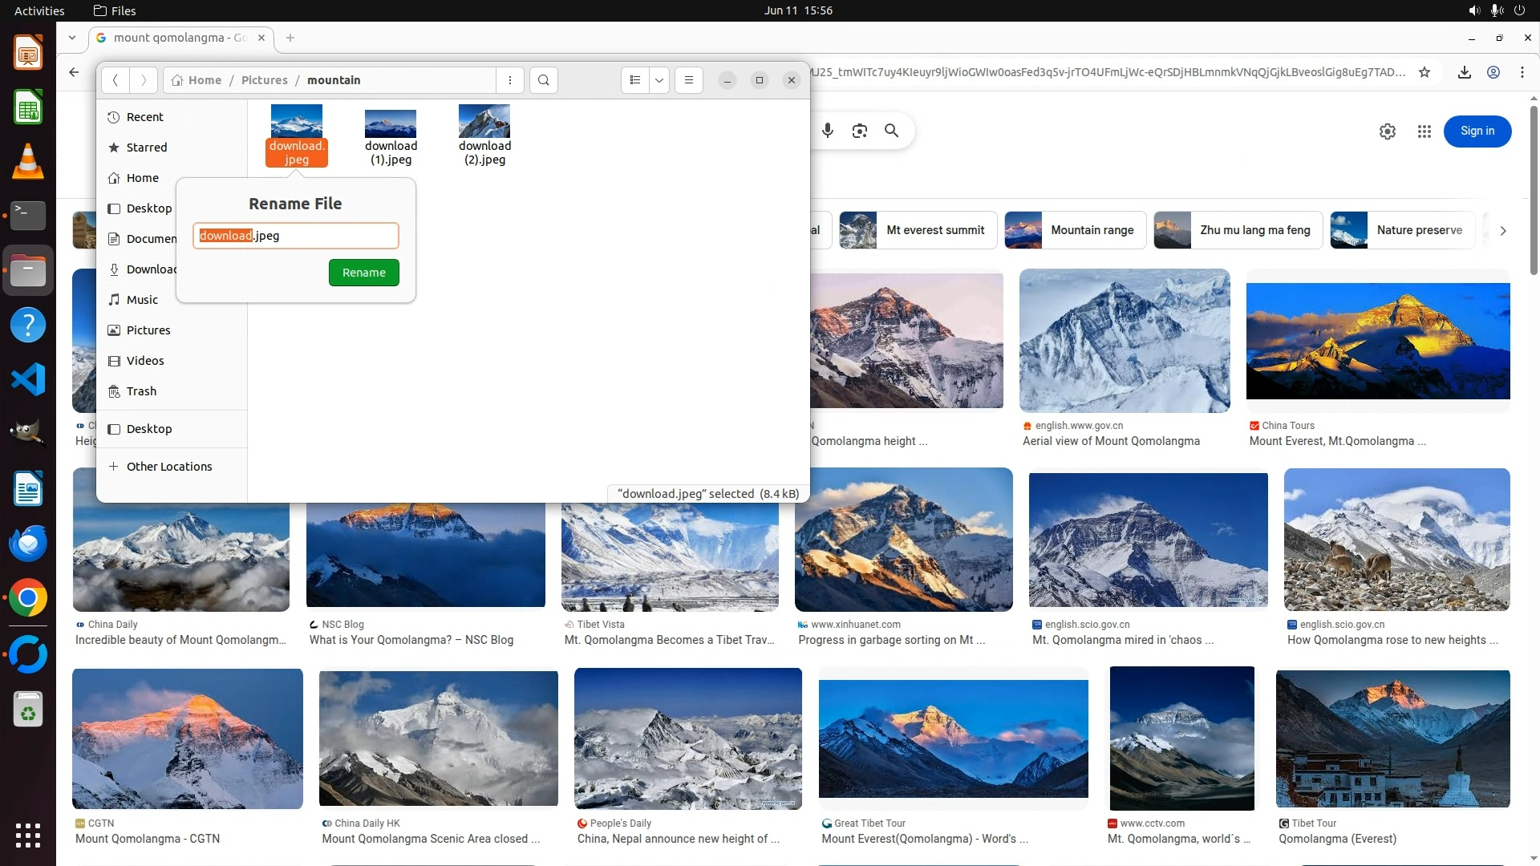Expand Other Locations in sidebar
Image resolution: width=1540 pixels, height=866 pixels.
(x=168, y=467)
